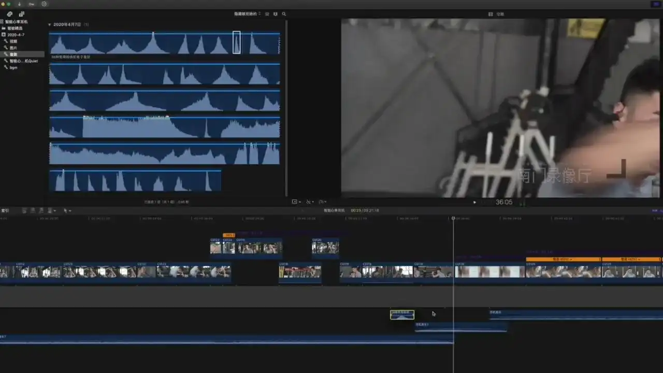The height and width of the screenshot is (373, 663).
Task: Open the background tasks checkmark icon
Action: point(44,4)
